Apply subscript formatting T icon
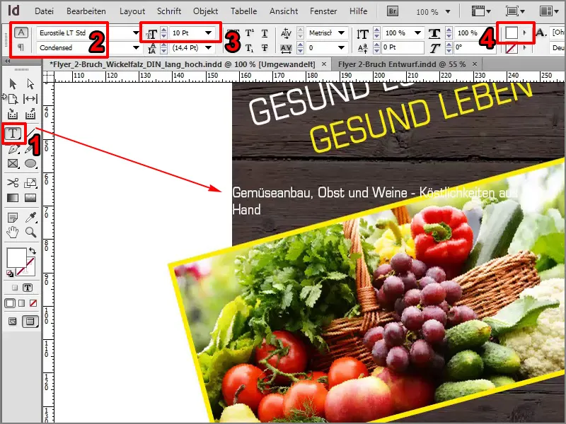This screenshot has width=566, height=424. (x=250, y=47)
